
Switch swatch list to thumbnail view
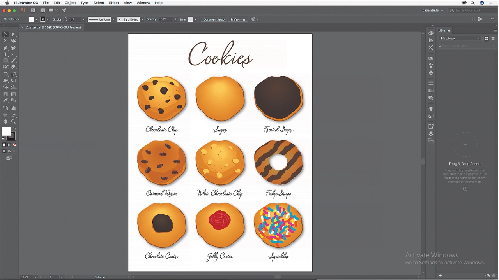tap(493, 39)
